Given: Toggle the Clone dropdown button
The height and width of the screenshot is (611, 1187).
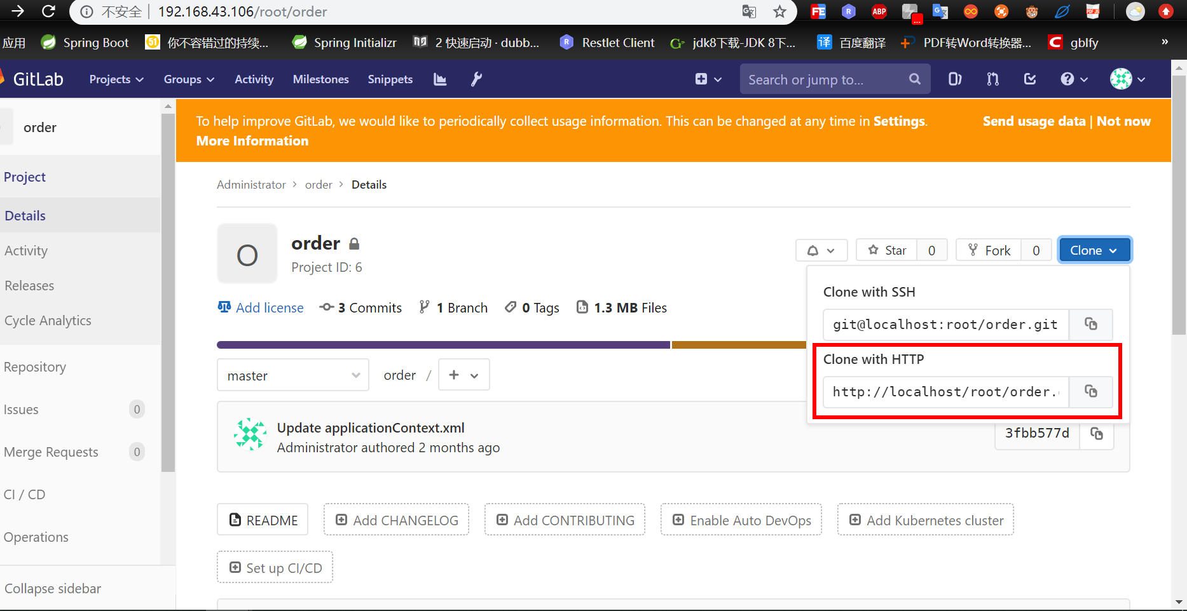Looking at the screenshot, I should pyautogui.click(x=1094, y=250).
